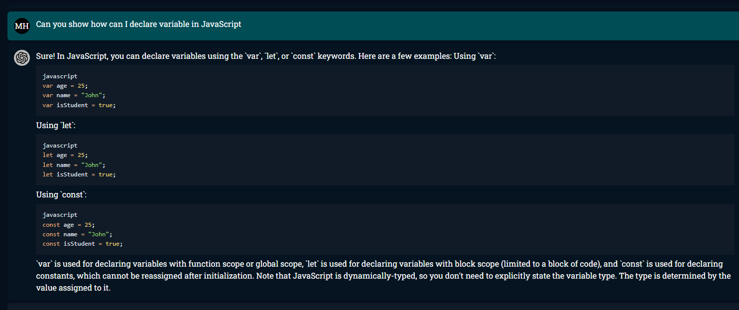739x310 pixels.
Task: Click the "var age = 25;" code line
Action: (65, 86)
